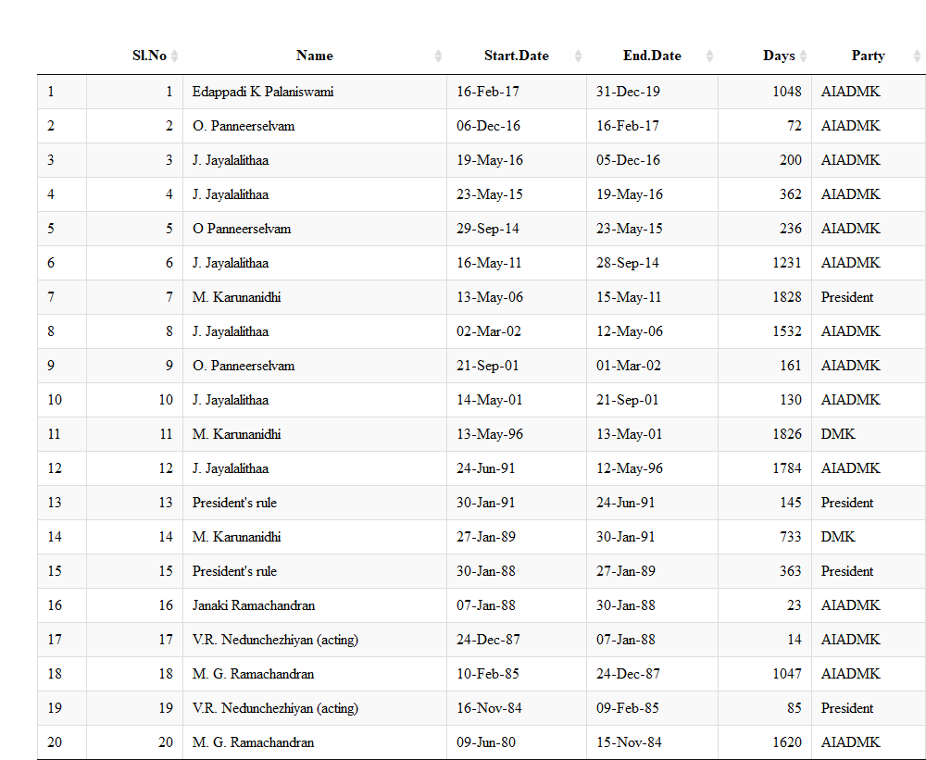Click the M. G. Ramachandran cell in row 20
The width and height of the screenshot is (926, 760).
tap(253, 742)
